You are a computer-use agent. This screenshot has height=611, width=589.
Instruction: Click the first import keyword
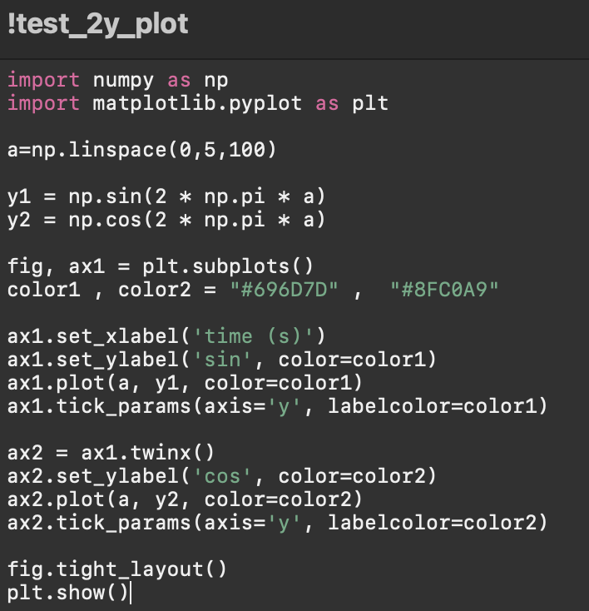(x=43, y=81)
